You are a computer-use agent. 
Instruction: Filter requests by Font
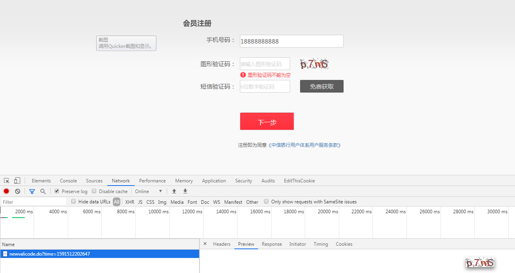[x=192, y=202]
